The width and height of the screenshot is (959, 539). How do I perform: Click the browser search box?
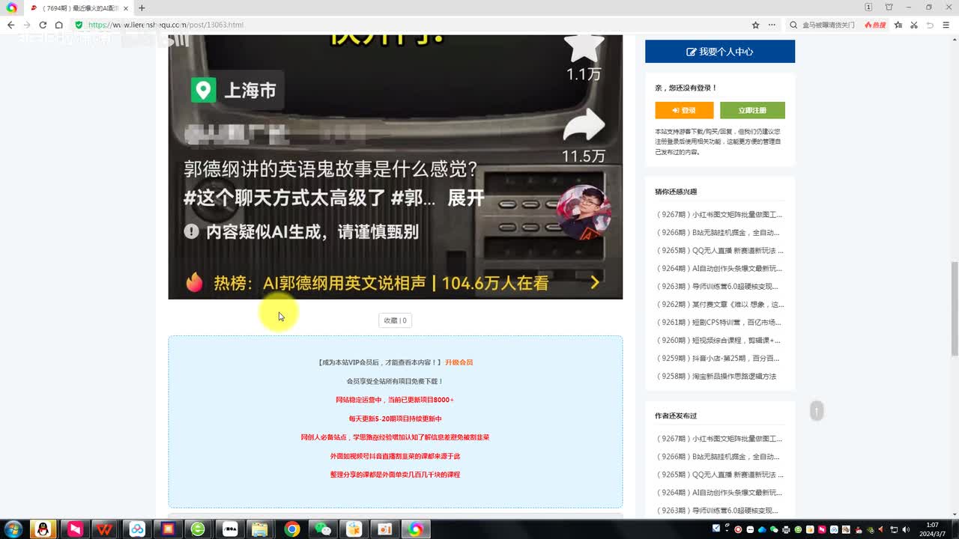828,25
